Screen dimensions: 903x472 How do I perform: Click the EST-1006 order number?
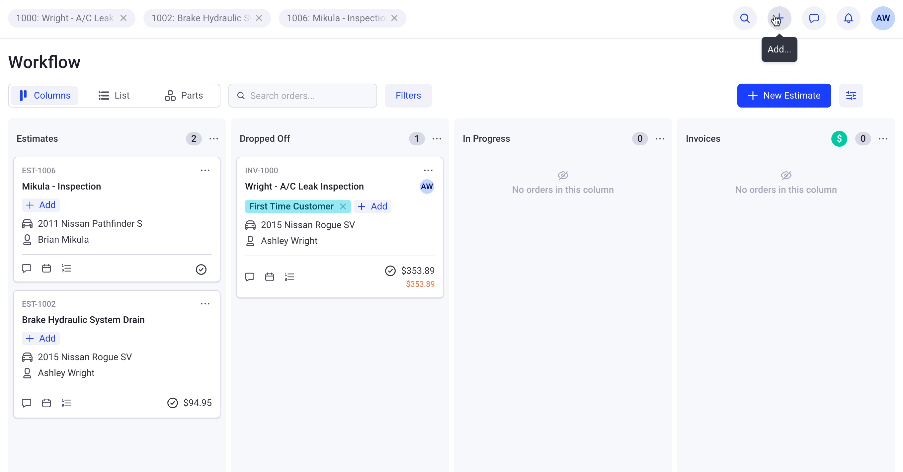(x=39, y=171)
